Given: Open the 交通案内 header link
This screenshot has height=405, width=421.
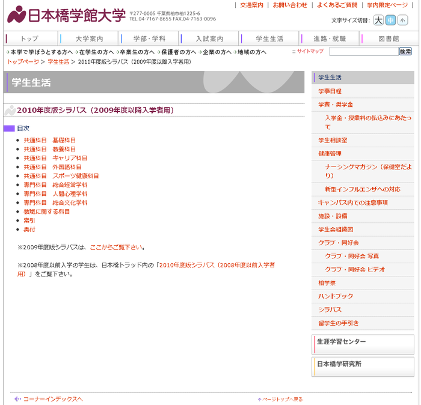Looking at the screenshot, I should point(251,5).
